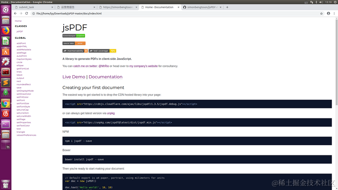This screenshot has width=338, height=190.
Task: Click the clock in the top panel
Action: click(328, 2)
